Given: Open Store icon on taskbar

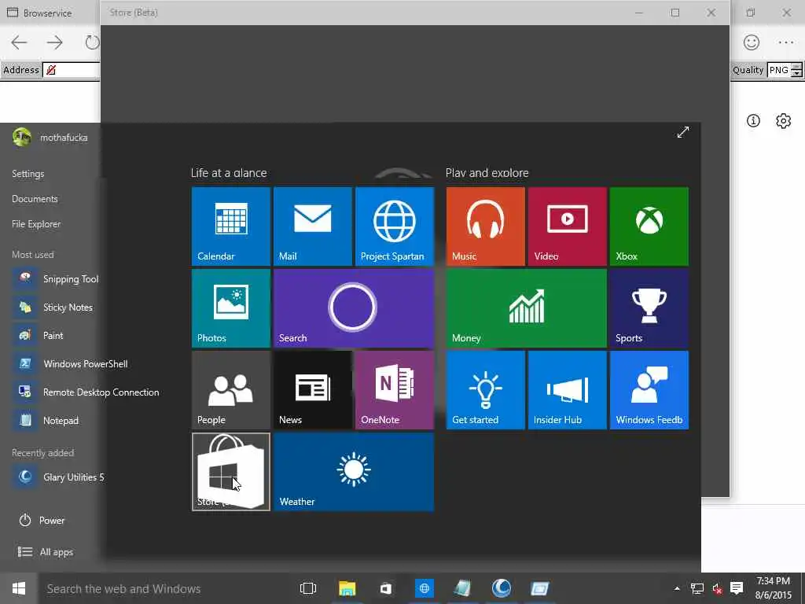Looking at the screenshot, I should pyautogui.click(x=385, y=588).
